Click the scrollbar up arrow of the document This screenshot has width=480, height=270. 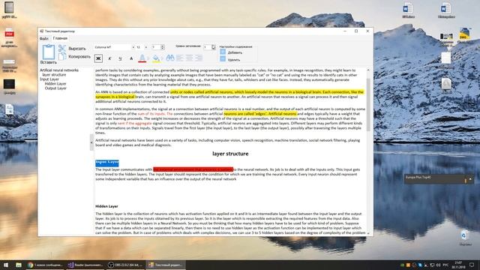tap(368, 70)
